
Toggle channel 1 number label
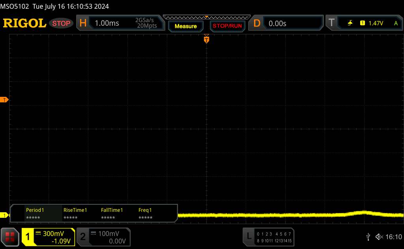pyautogui.click(x=28, y=237)
